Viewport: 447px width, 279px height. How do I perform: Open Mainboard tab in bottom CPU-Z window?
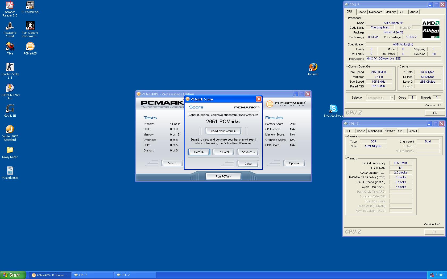375,131
